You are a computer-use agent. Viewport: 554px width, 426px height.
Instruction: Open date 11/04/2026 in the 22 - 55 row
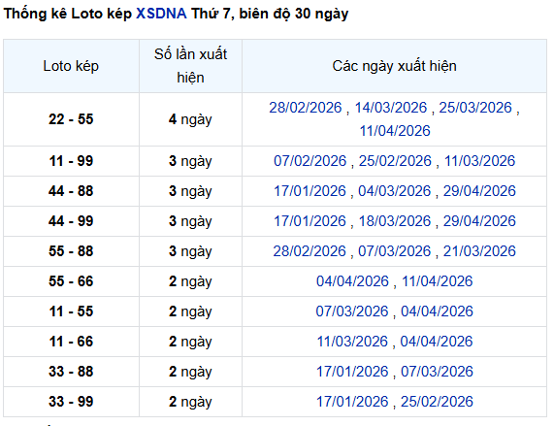pyautogui.click(x=395, y=131)
